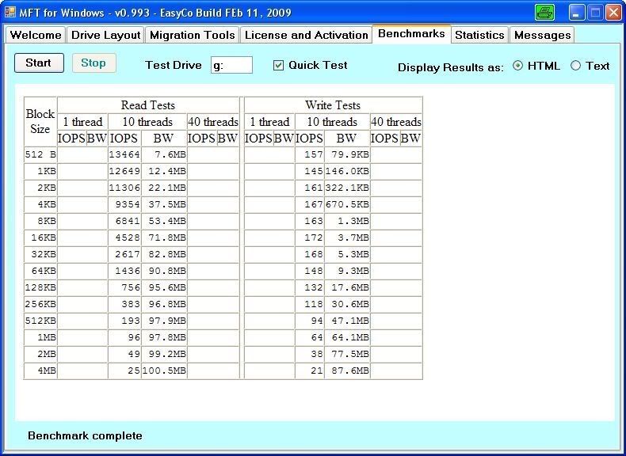Maximize the MFT for Windows window

(594, 12)
